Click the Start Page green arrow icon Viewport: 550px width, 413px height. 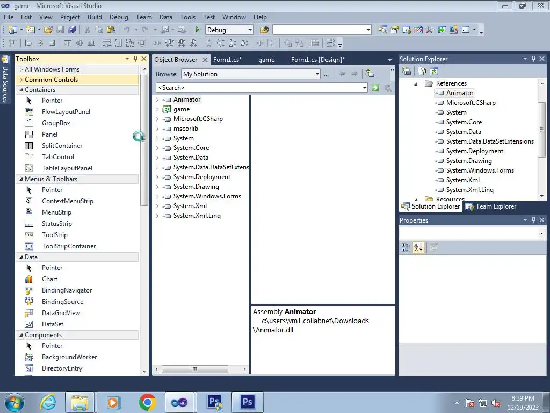coord(442,30)
